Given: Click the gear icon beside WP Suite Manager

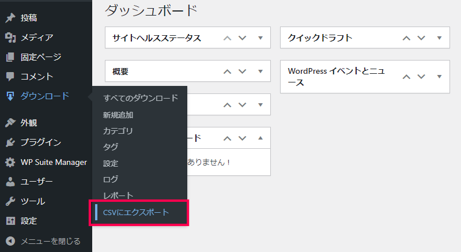Looking at the screenshot, I should click(x=10, y=162).
